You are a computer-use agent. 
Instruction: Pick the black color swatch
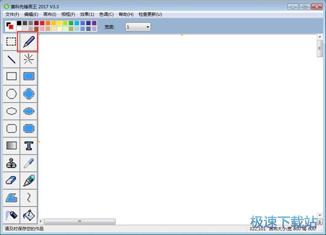coord(19,23)
